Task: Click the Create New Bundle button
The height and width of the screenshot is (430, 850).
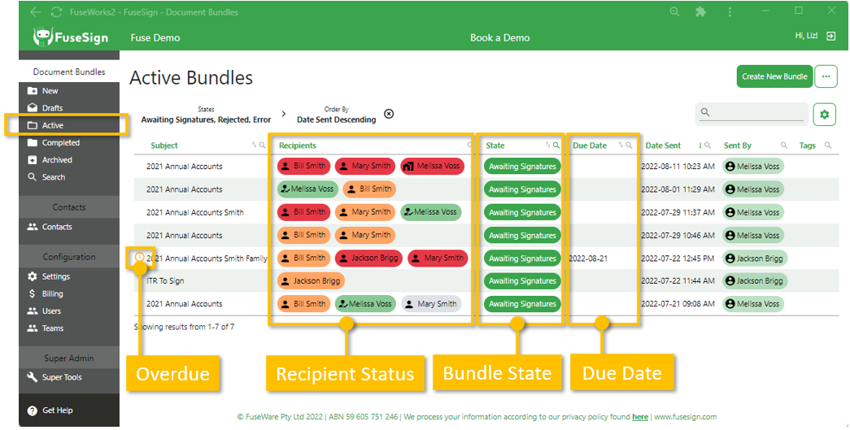Action: tap(774, 76)
